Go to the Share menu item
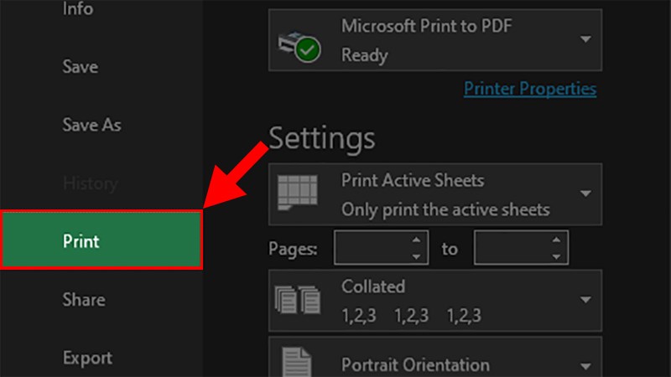Image resolution: width=671 pixels, height=377 pixels. [83, 300]
